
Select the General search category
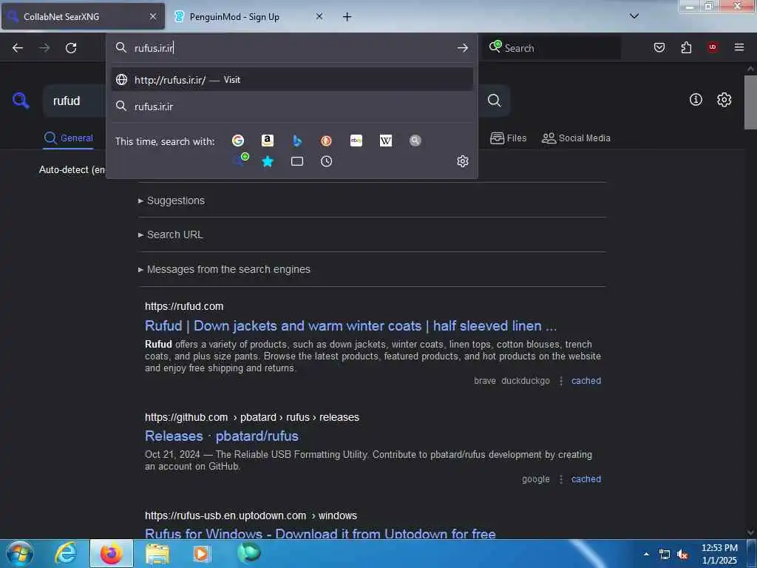(x=68, y=138)
